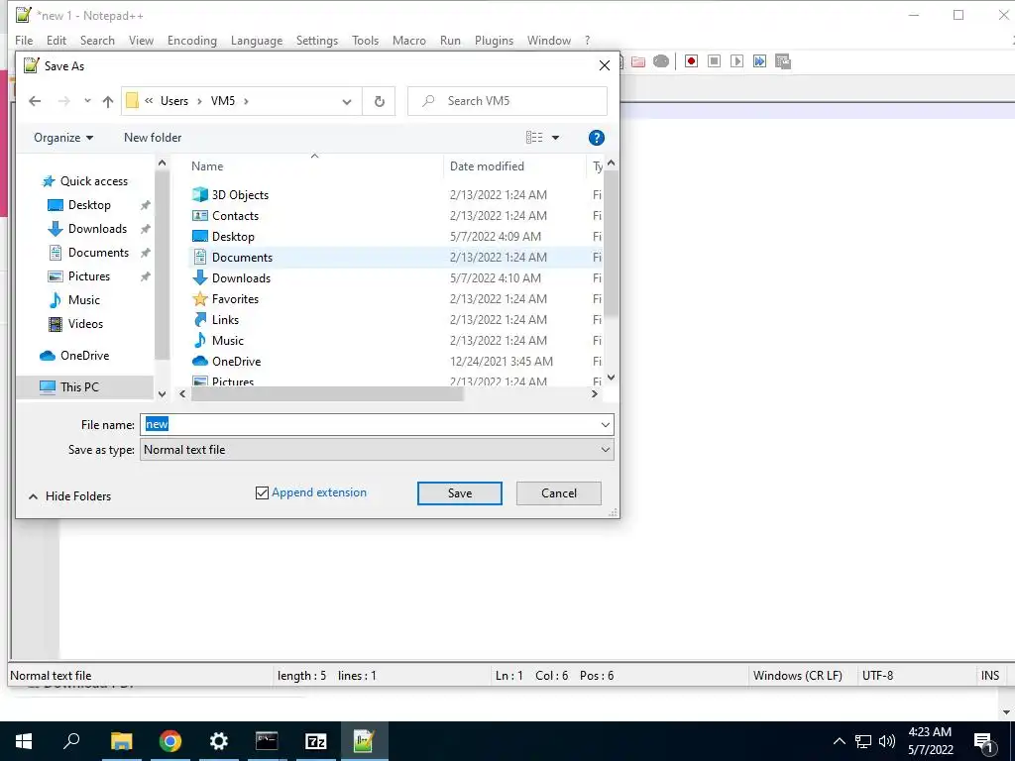Start macro recording in Notepad++ toolbar

[x=691, y=61]
